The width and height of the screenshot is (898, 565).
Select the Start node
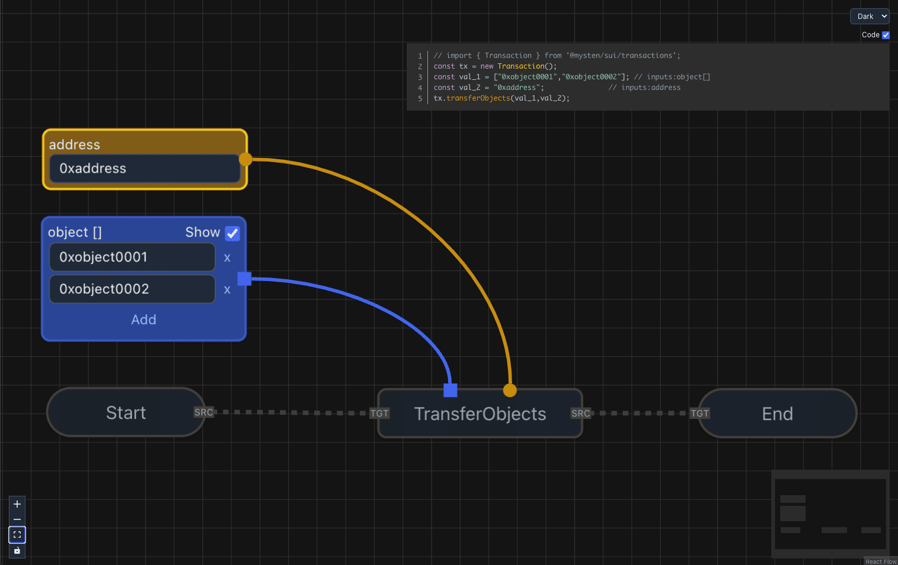click(126, 412)
